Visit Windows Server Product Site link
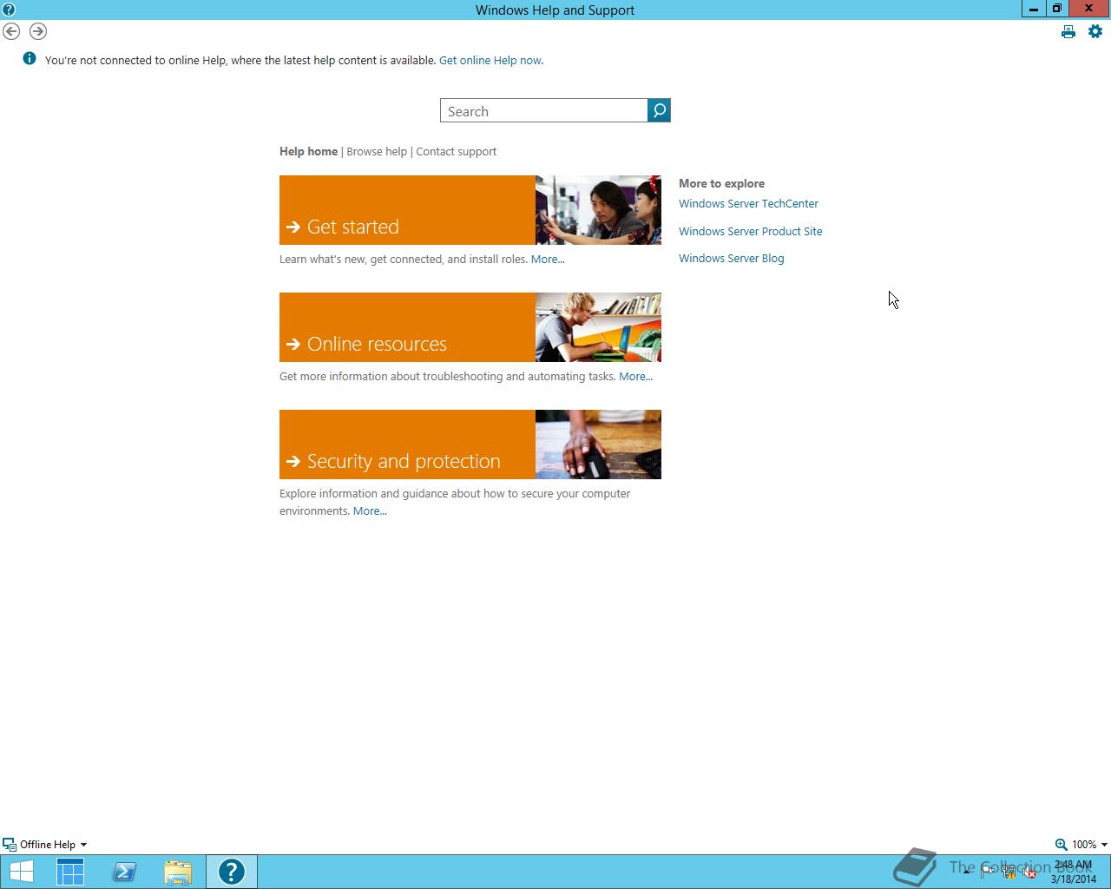The image size is (1111, 889). coord(751,232)
